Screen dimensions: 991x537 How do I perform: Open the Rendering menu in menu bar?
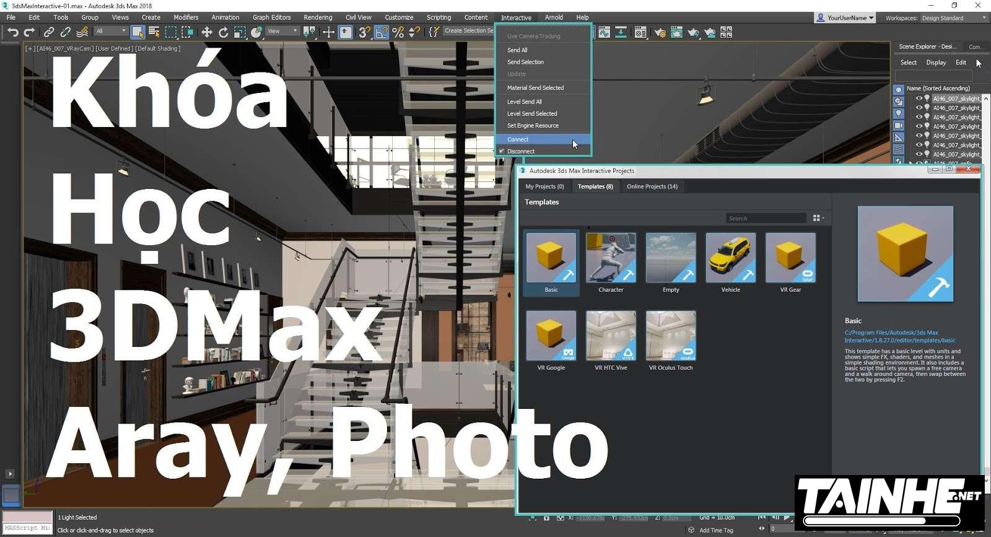(318, 17)
